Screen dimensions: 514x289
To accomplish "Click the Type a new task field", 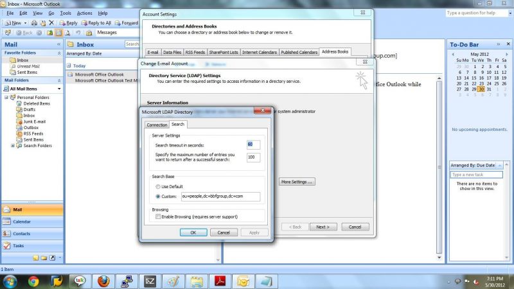I will (476, 175).
